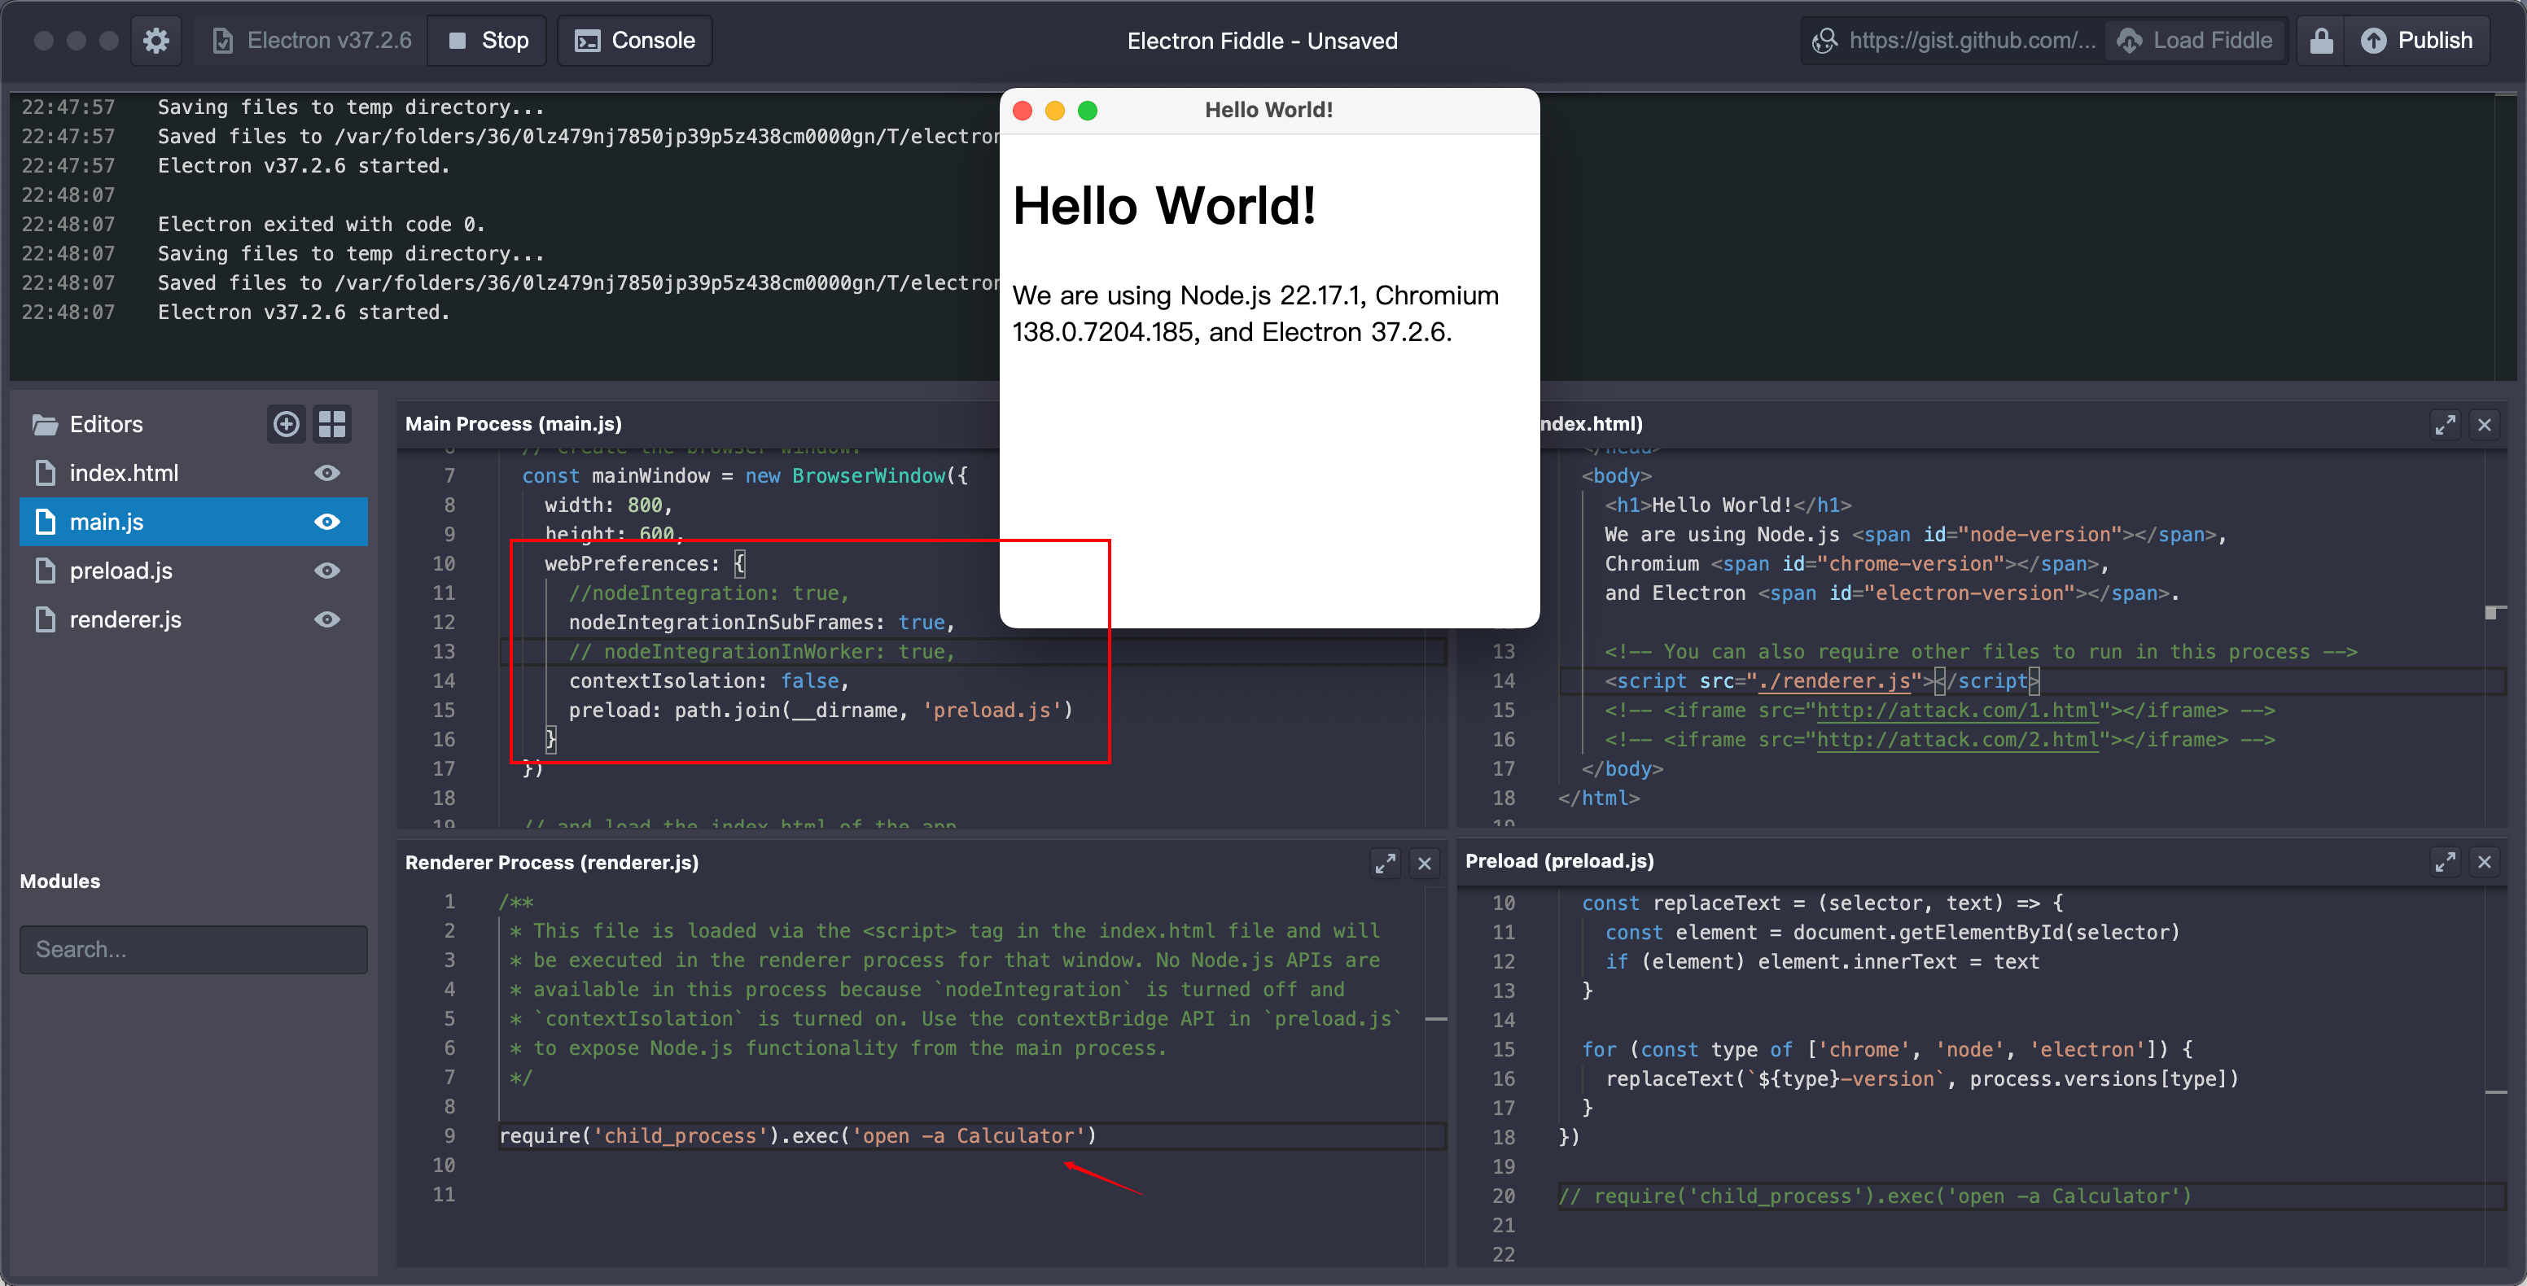Close the Preload editor panel
Viewport: 2527px width, 1286px height.
pyautogui.click(x=2484, y=861)
